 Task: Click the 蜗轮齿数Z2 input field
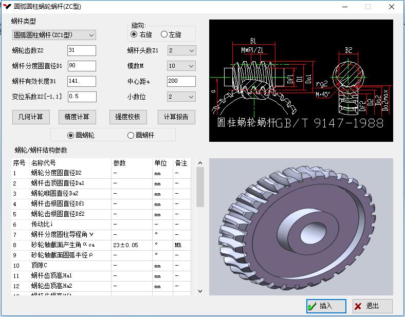(x=81, y=50)
